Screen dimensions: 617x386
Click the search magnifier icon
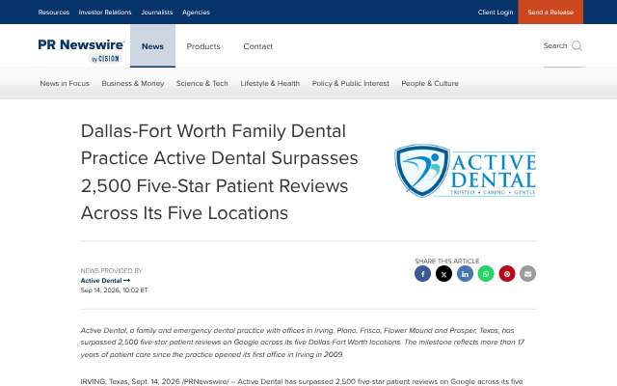(577, 46)
